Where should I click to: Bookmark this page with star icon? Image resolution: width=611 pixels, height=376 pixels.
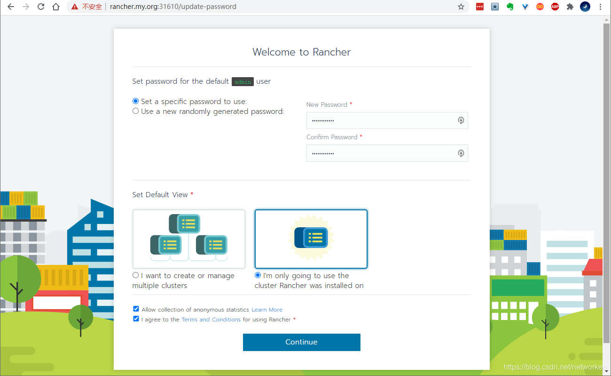[461, 7]
